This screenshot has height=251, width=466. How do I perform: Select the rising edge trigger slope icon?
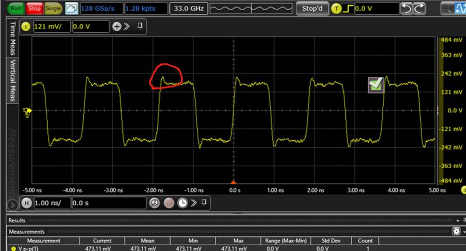coord(348,8)
